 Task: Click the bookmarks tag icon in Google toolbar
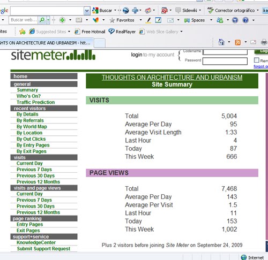click(x=148, y=11)
